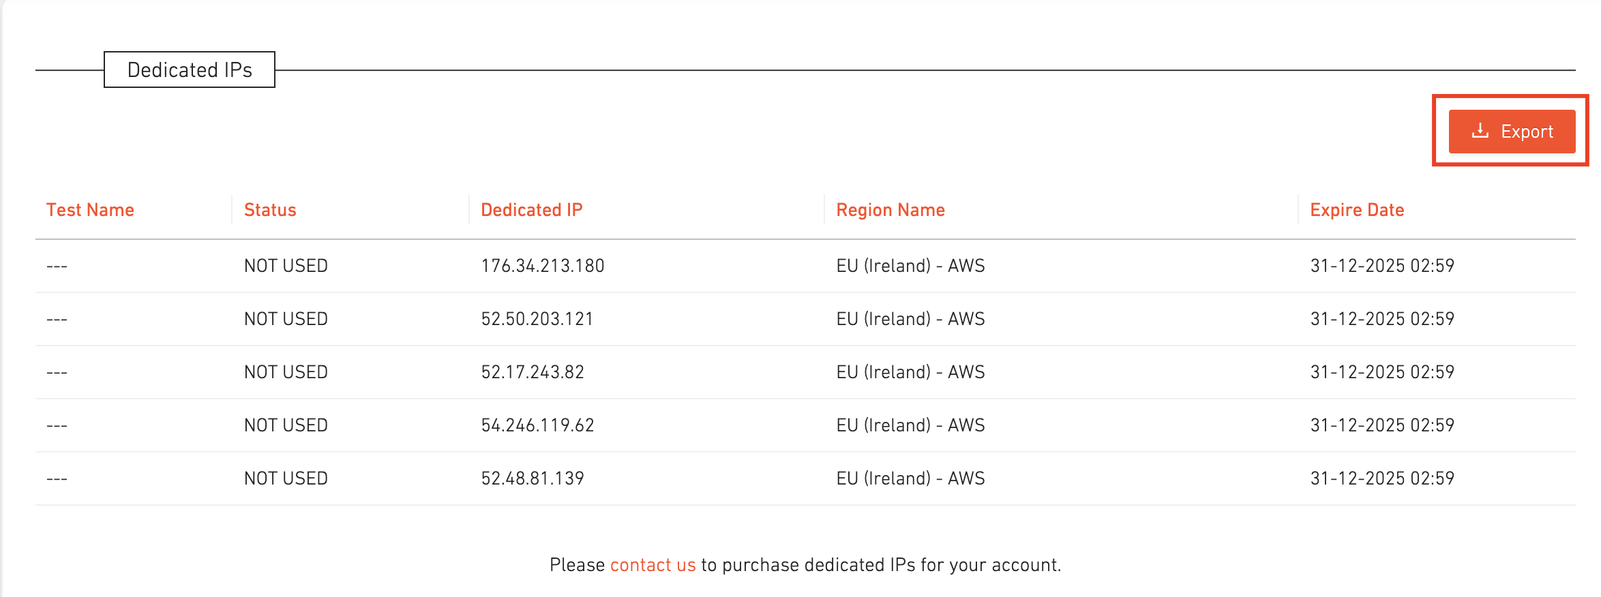Screen dimensions: 1601x597
Task: Sort by Status column header
Action: point(270,210)
